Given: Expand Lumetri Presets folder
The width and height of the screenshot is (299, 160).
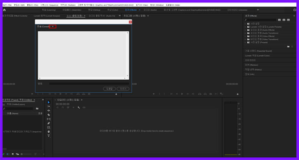Looking at the screenshot, I should [245, 27].
